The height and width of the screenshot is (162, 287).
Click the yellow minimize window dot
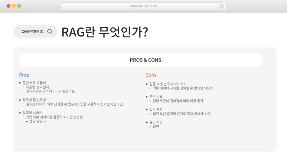pyautogui.click(x=14, y=6)
